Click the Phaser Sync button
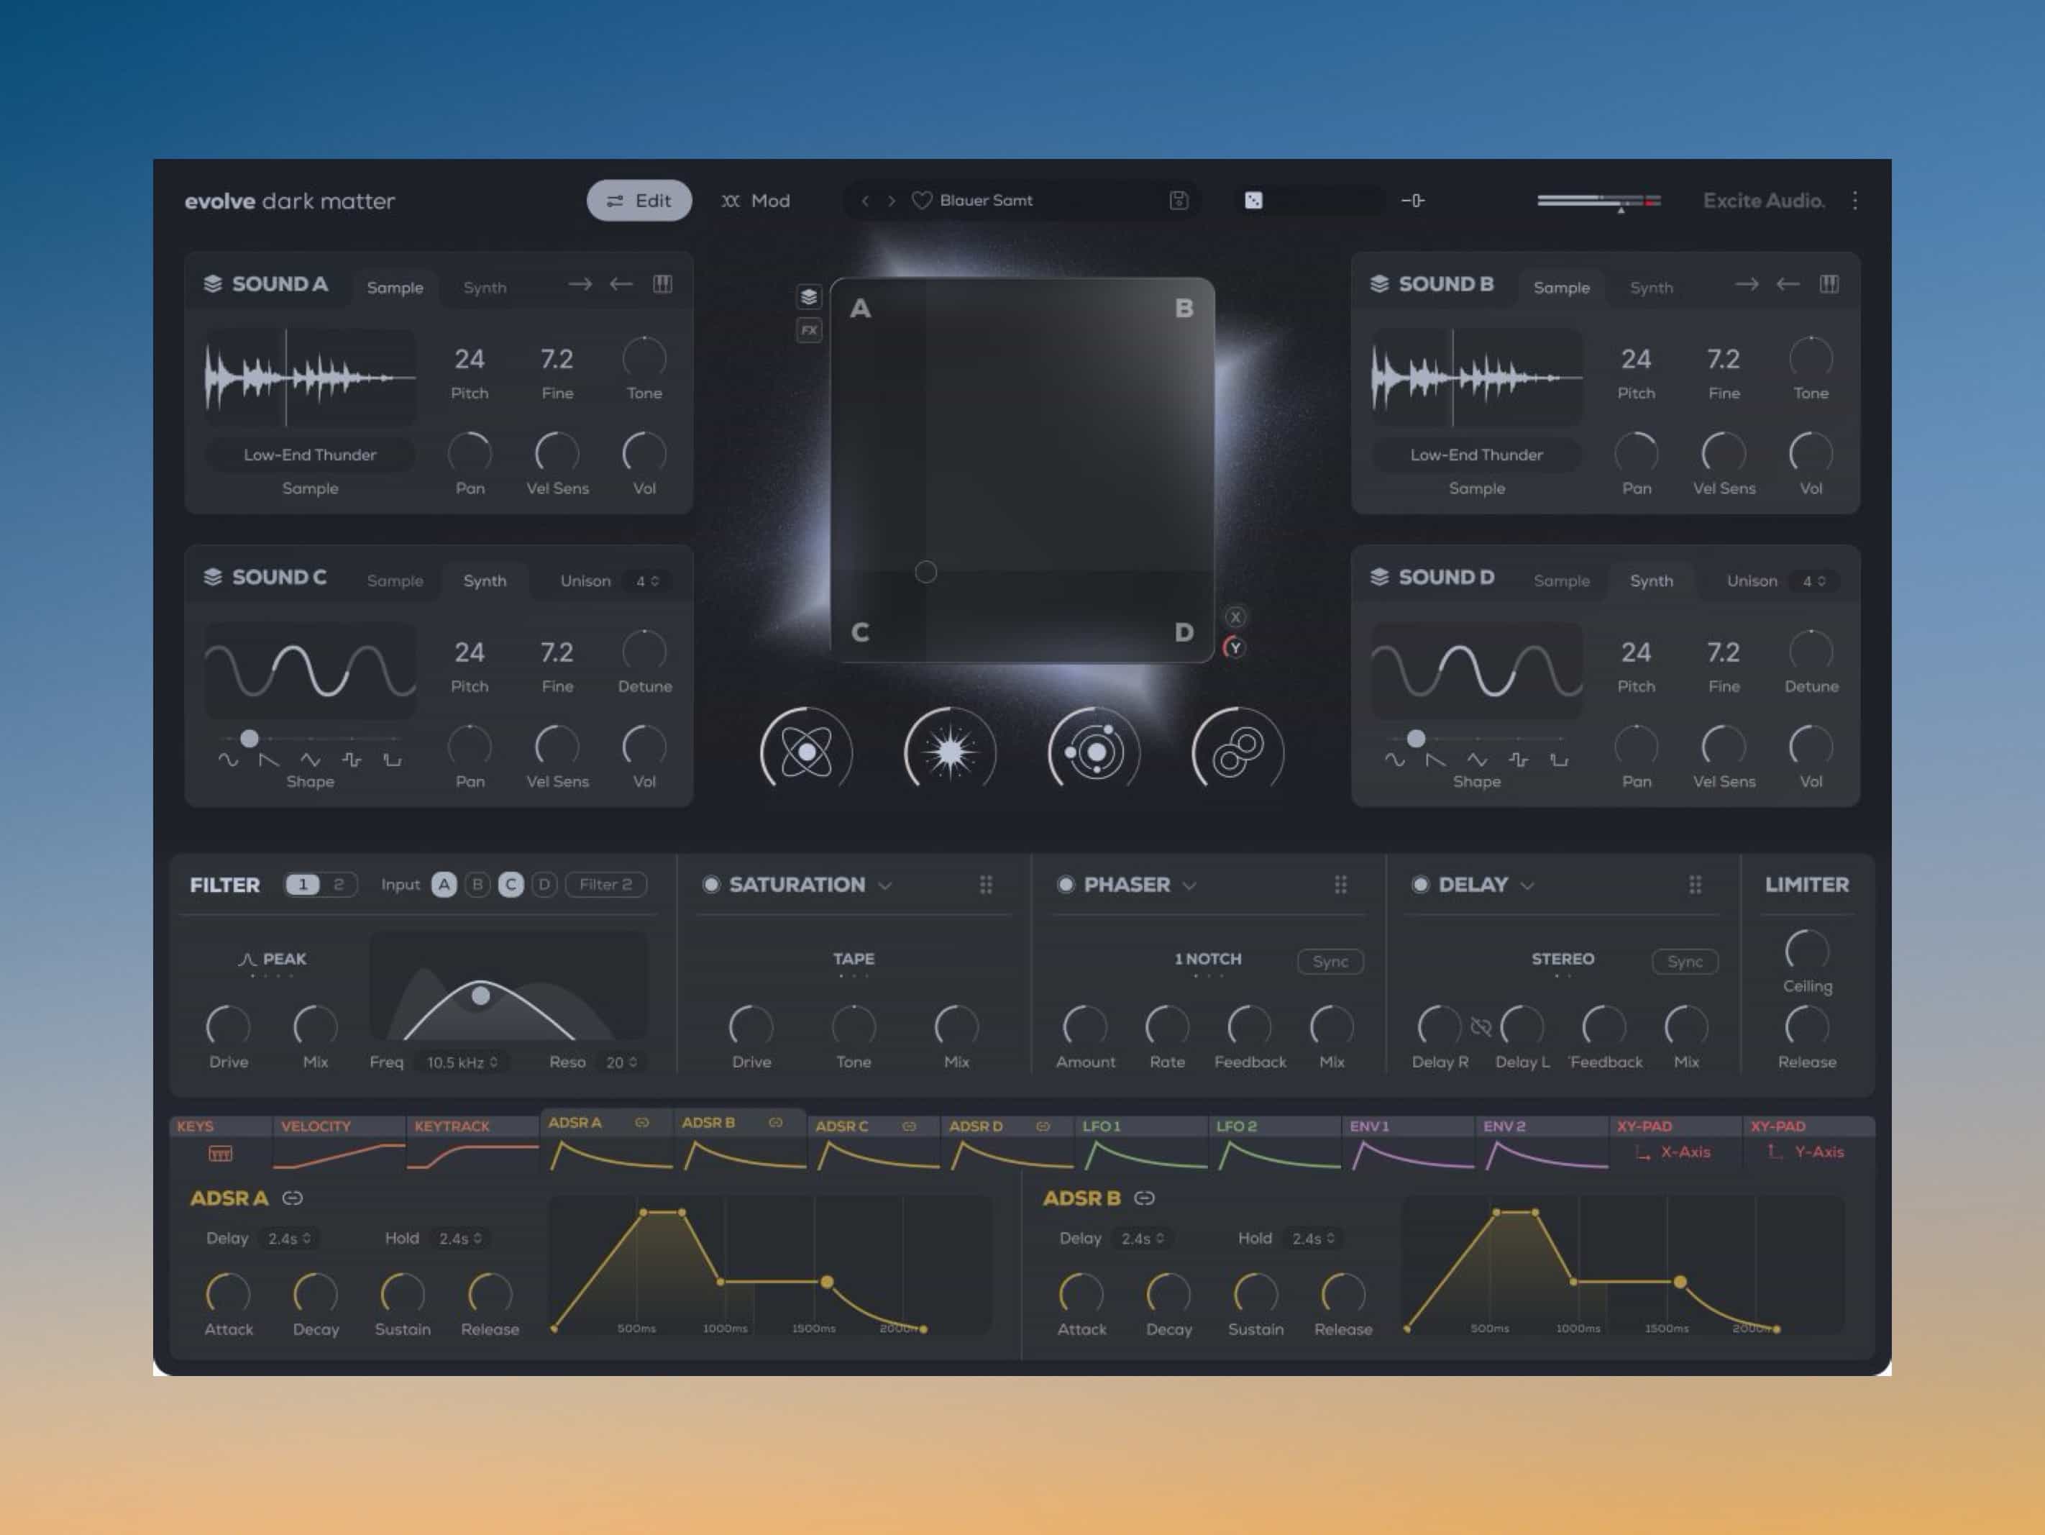 pyautogui.click(x=1330, y=961)
